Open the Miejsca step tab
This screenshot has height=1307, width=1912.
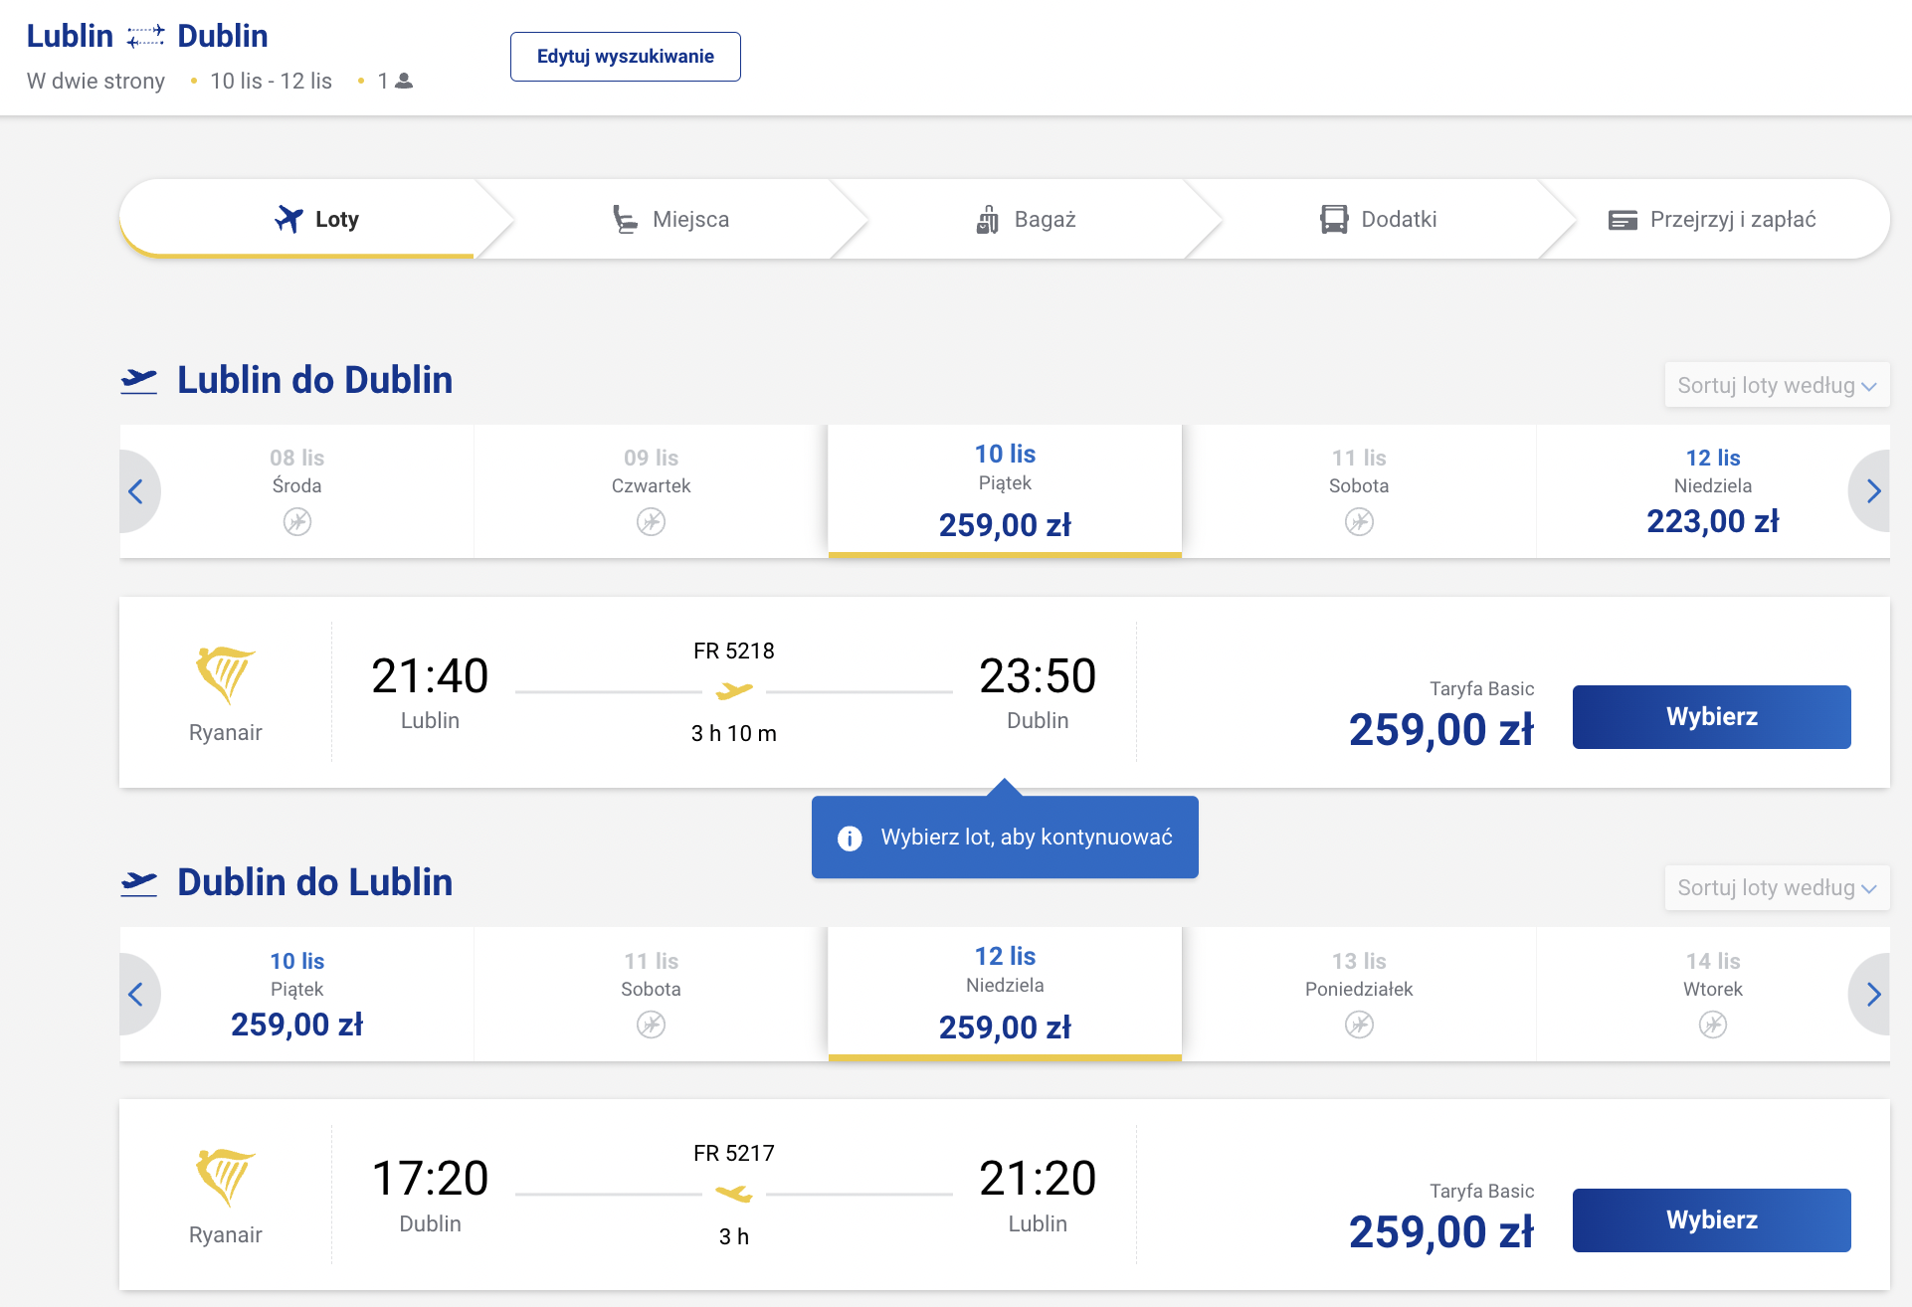671,220
